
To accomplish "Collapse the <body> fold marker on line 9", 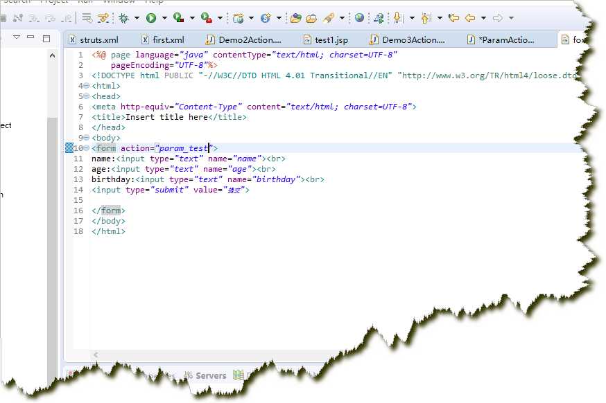I will coord(87,138).
